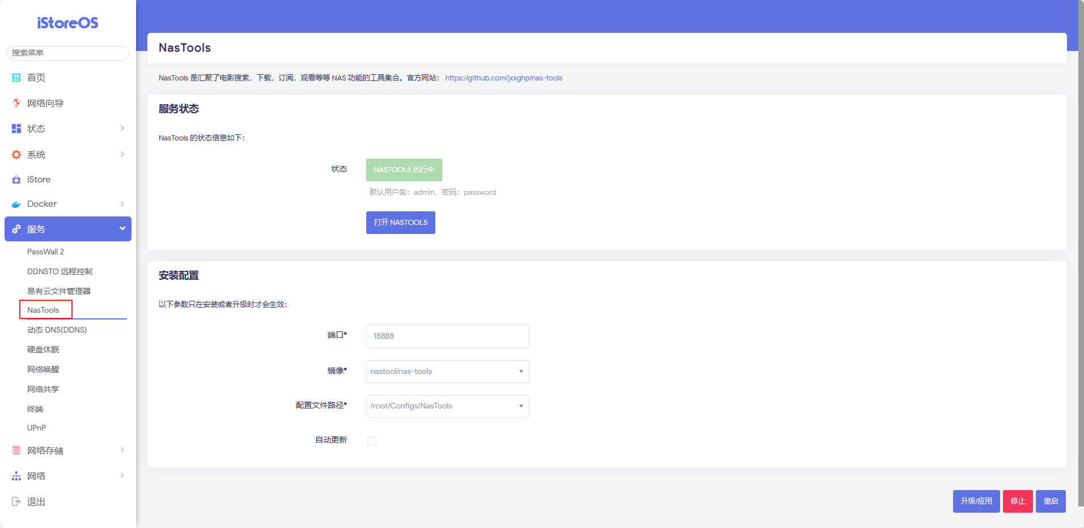Open PassWall 2 in services menu
This screenshot has height=528, width=1084.
click(x=45, y=252)
